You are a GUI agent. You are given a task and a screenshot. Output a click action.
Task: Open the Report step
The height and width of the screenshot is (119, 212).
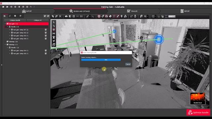pos(185,11)
